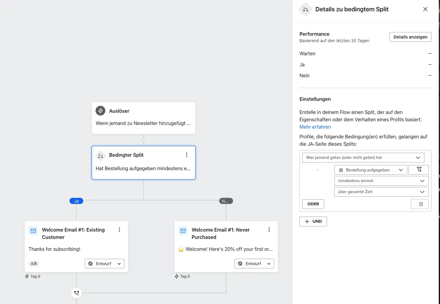Image resolution: width=440 pixels, height=304 pixels.
Task: Click the A/B badge on the Existing Customer email
Action: pos(34,263)
